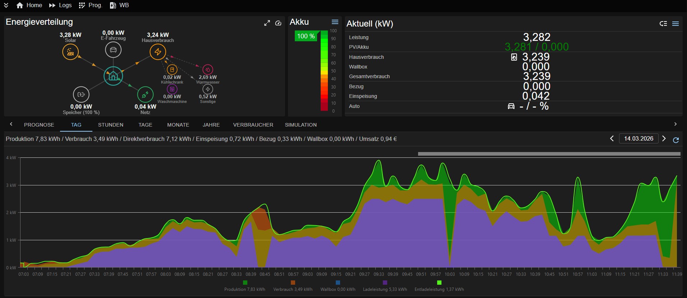Click the Speicher battery node icon
687x298 pixels.
[81, 95]
